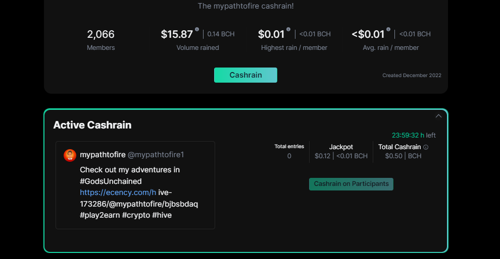Image resolution: width=500 pixels, height=259 pixels.
Task: Click the mypathtofire profile avatar
Action: coord(70,155)
